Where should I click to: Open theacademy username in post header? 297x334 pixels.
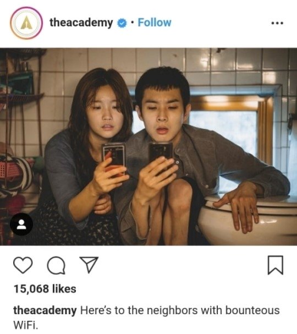[81, 23]
